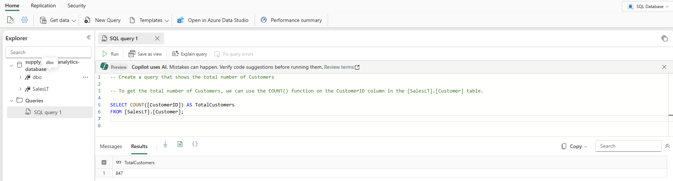Screen dimensions: 673x181
Task: Click the refresh database icon in toolbar
Action: click(x=10, y=20)
